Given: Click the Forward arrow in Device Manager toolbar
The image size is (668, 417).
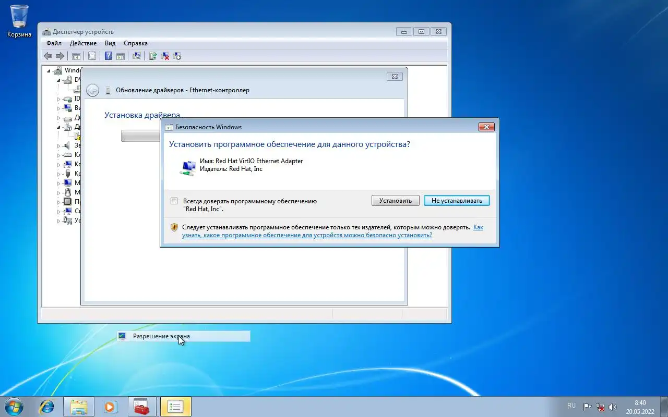Looking at the screenshot, I should (60, 56).
